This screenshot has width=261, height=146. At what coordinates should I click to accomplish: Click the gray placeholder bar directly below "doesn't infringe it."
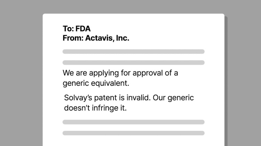click(134, 122)
